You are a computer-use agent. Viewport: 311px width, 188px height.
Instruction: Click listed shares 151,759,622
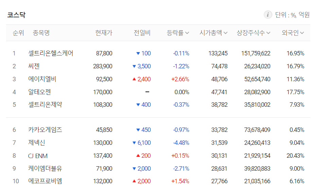tap(256, 53)
